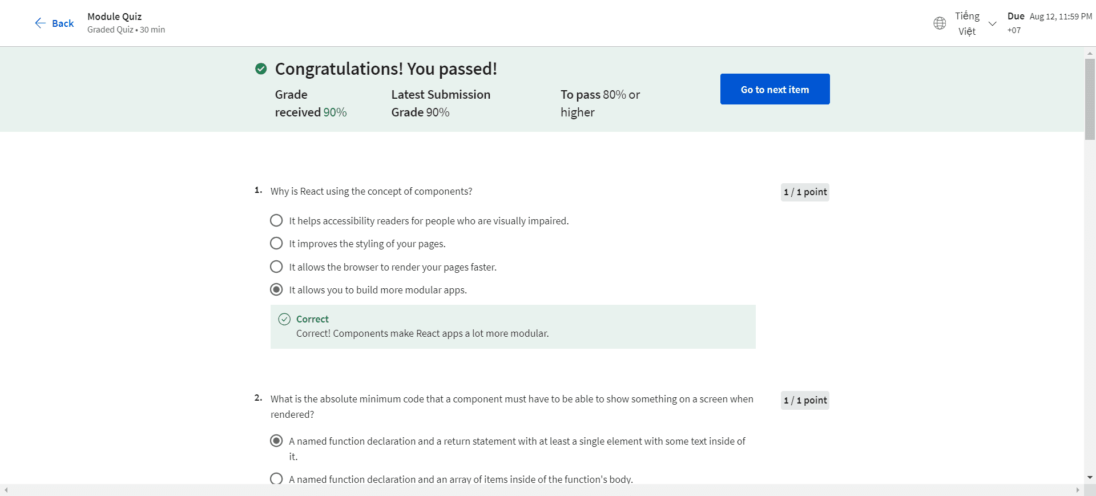Click the Correct feedback checkmark icon
This screenshot has height=496, width=1096.
click(284, 319)
